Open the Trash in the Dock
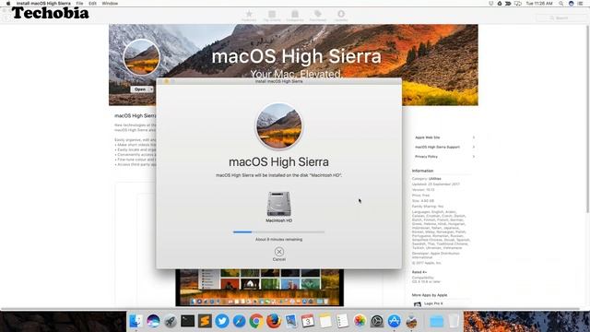Screen dimensions: 590x332 [x=454, y=321]
